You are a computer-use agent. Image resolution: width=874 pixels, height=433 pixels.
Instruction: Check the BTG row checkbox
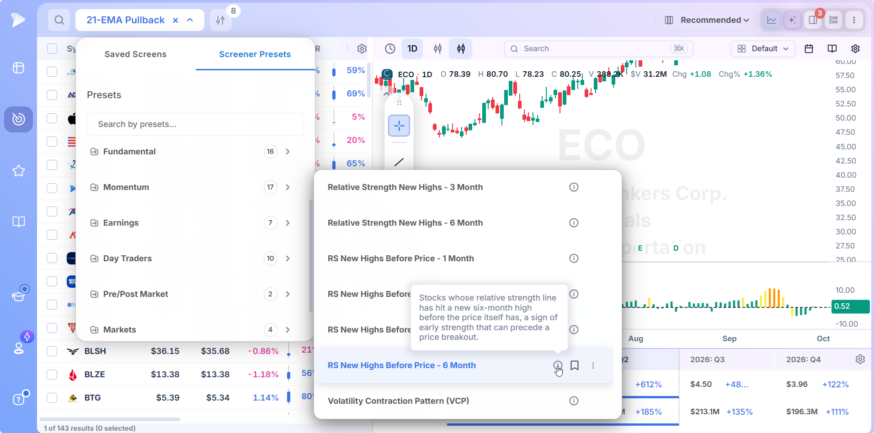[x=52, y=398]
